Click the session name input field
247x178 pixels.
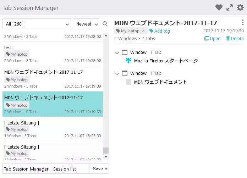pyautogui.click(x=46, y=169)
